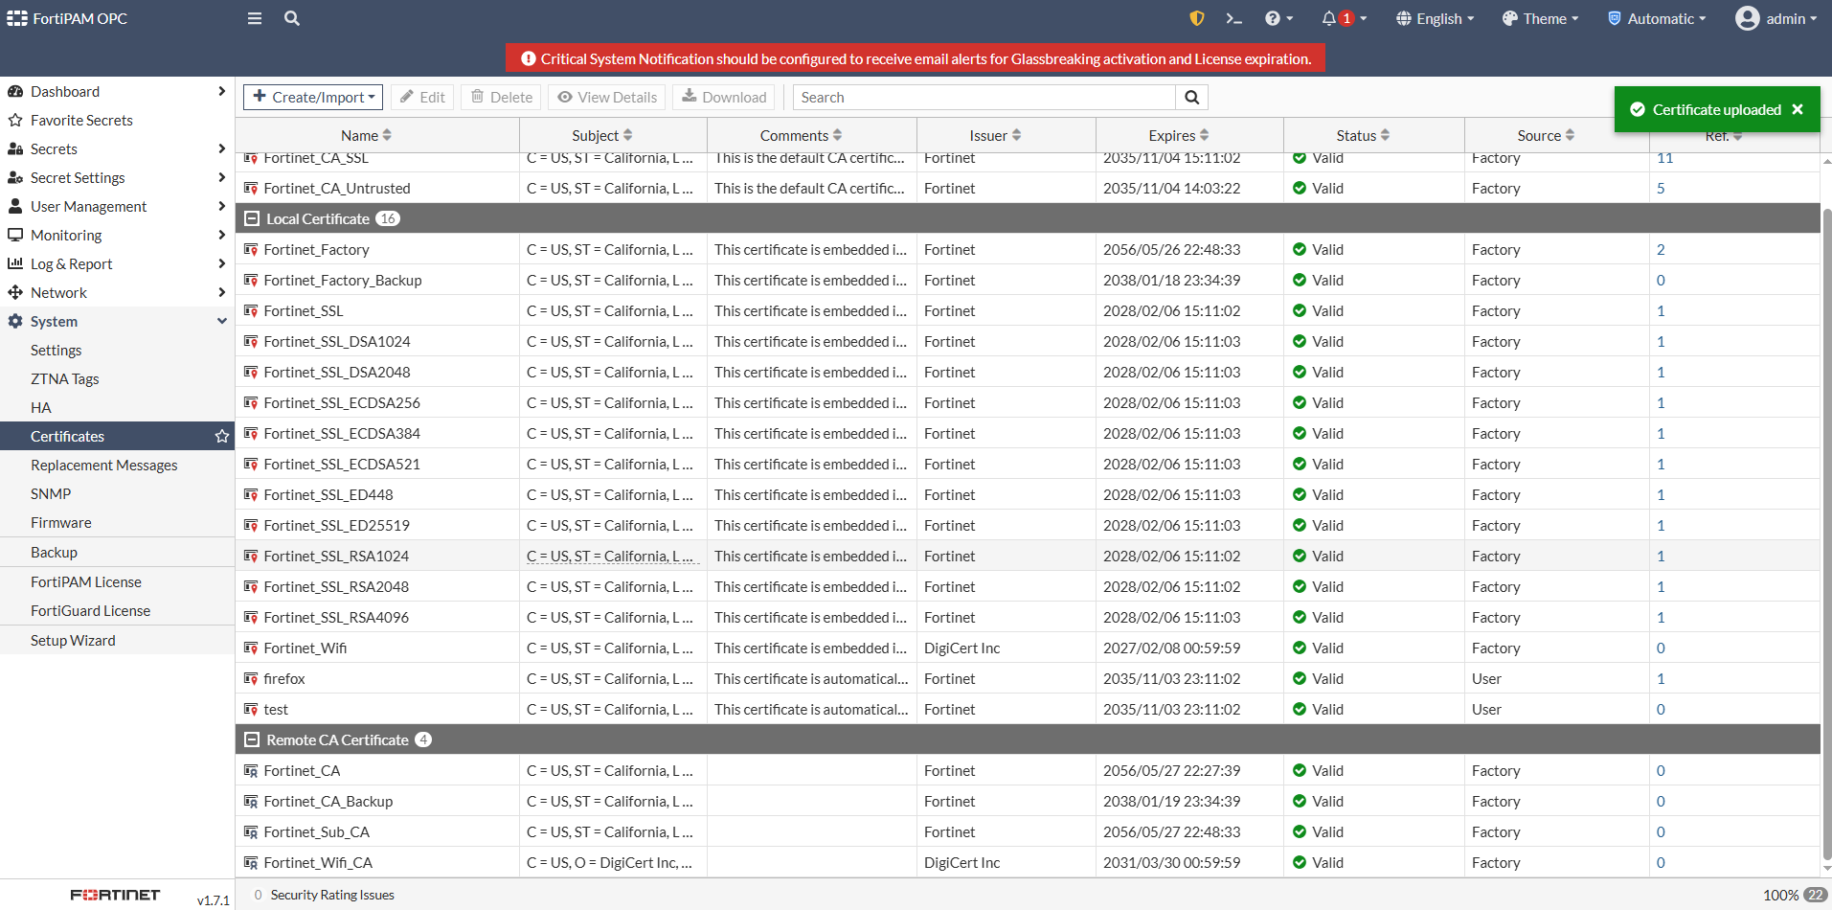
Task: Toggle favorite star on Certificates
Action: (222, 436)
